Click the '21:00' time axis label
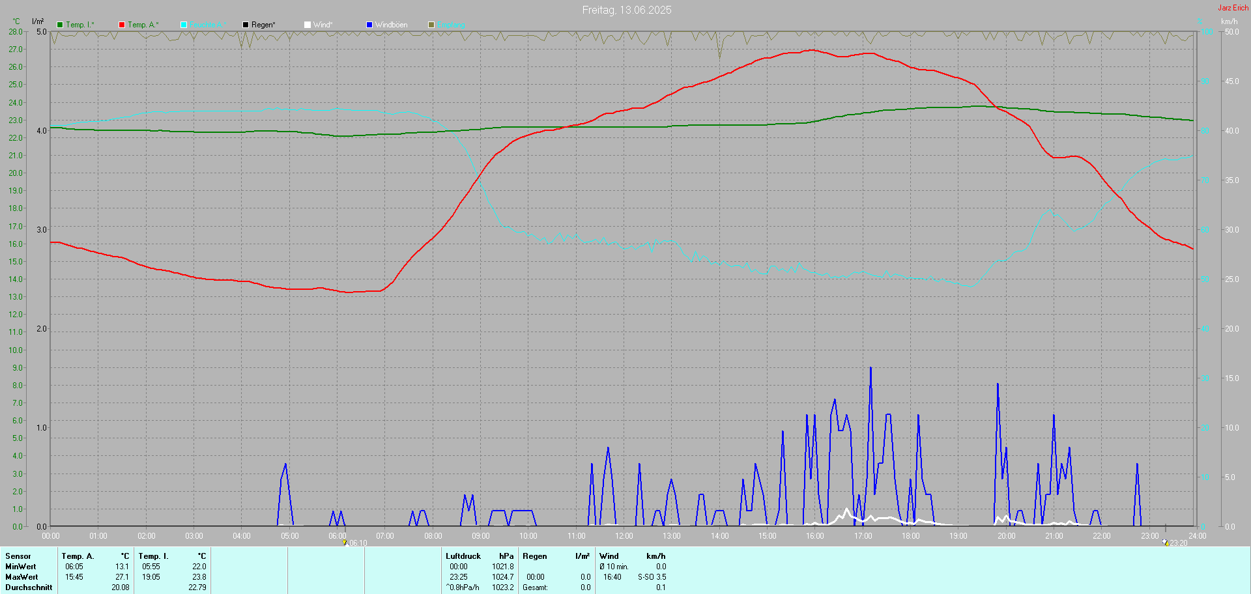This screenshot has height=594, width=1251. (1054, 536)
